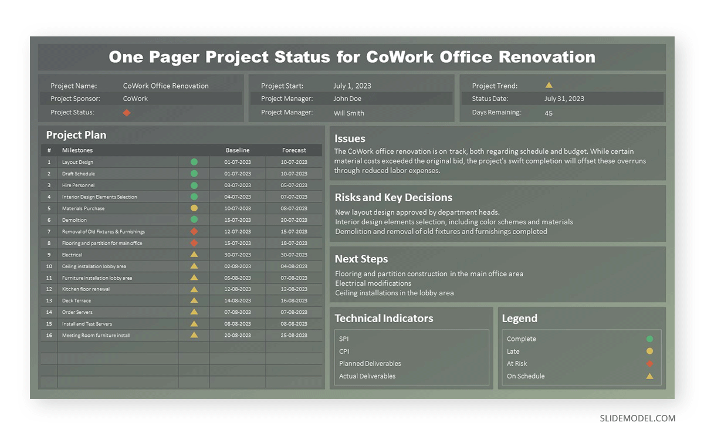Click the green status circle for Layout Design
The image size is (704, 436).
pyautogui.click(x=194, y=162)
